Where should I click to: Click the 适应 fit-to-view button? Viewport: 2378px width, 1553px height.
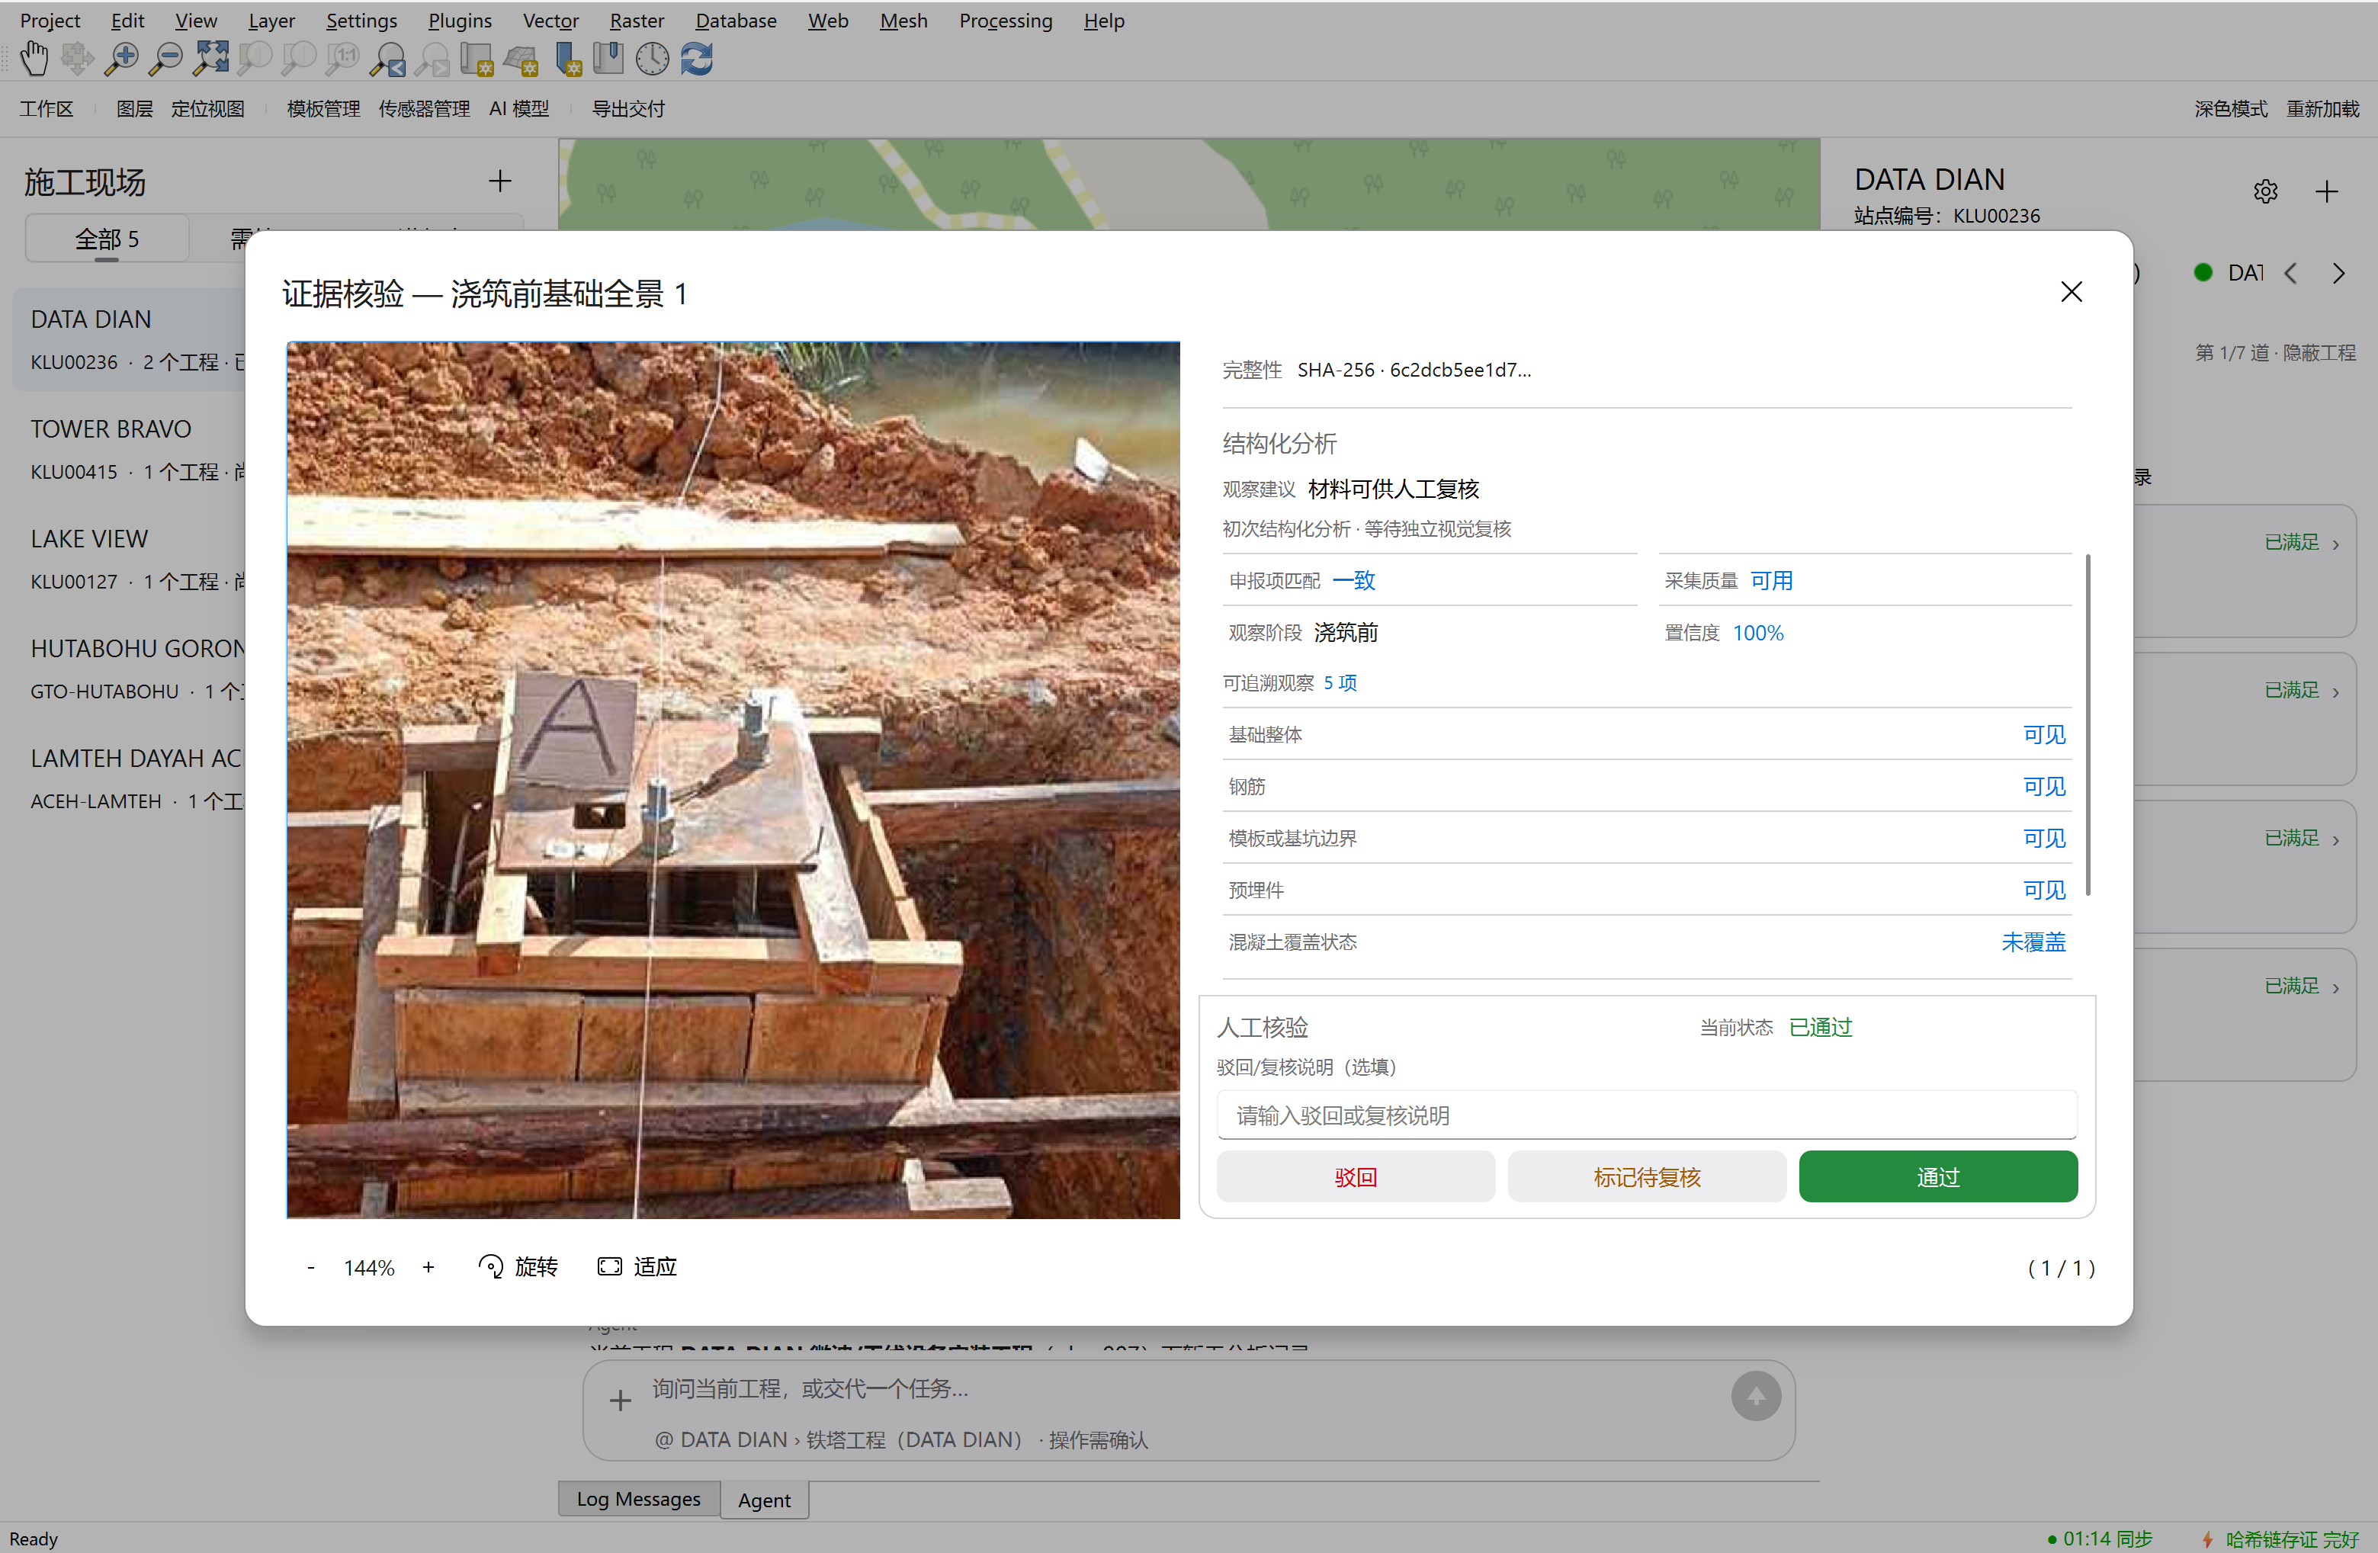tap(637, 1266)
